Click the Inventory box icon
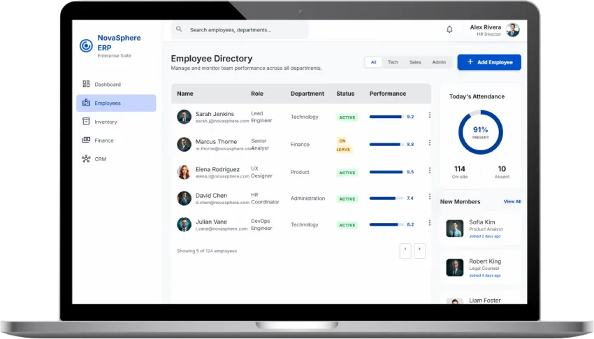The height and width of the screenshot is (339, 594). point(86,121)
